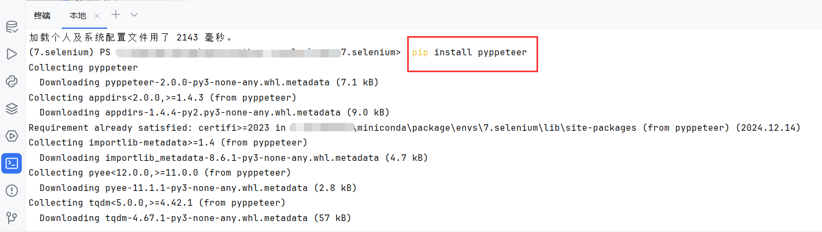
Task: Click the PS prompt path line
Action: coord(214,53)
